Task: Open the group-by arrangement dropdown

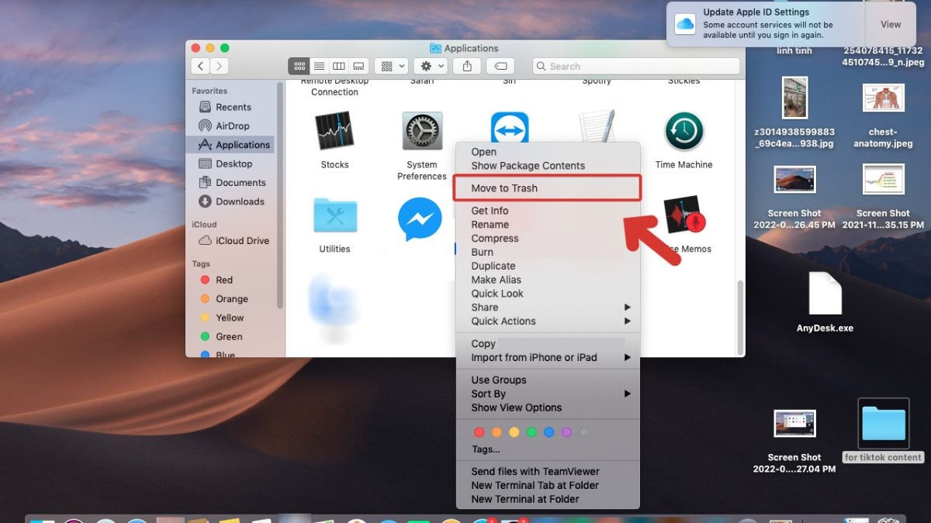Action: point(391,67)
